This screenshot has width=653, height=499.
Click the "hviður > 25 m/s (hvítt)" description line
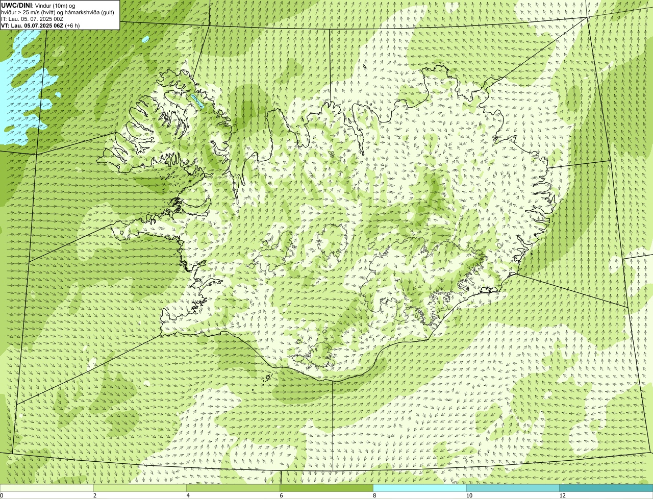[x=57, y=12]
